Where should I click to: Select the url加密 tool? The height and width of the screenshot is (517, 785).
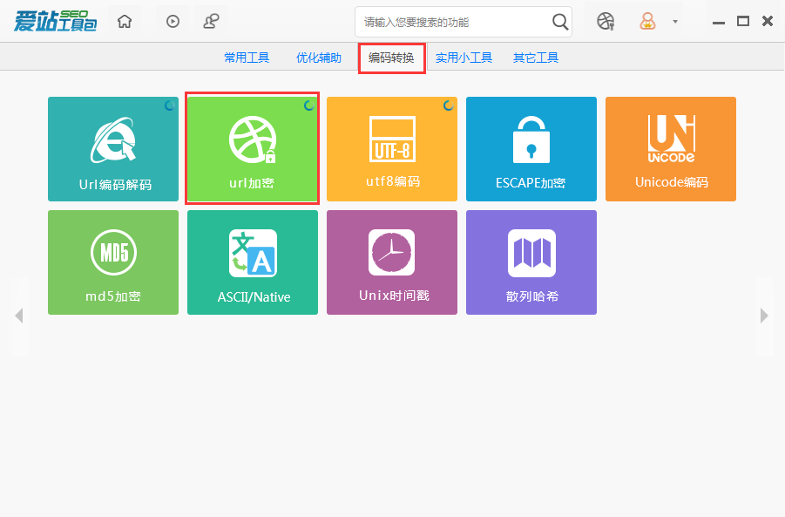click(x=252, y=148)
